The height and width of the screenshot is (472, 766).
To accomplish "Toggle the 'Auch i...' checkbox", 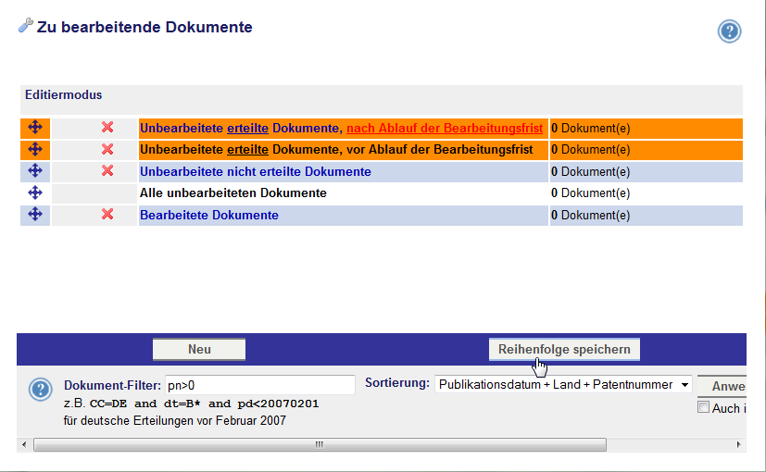I will pos(703,407).
